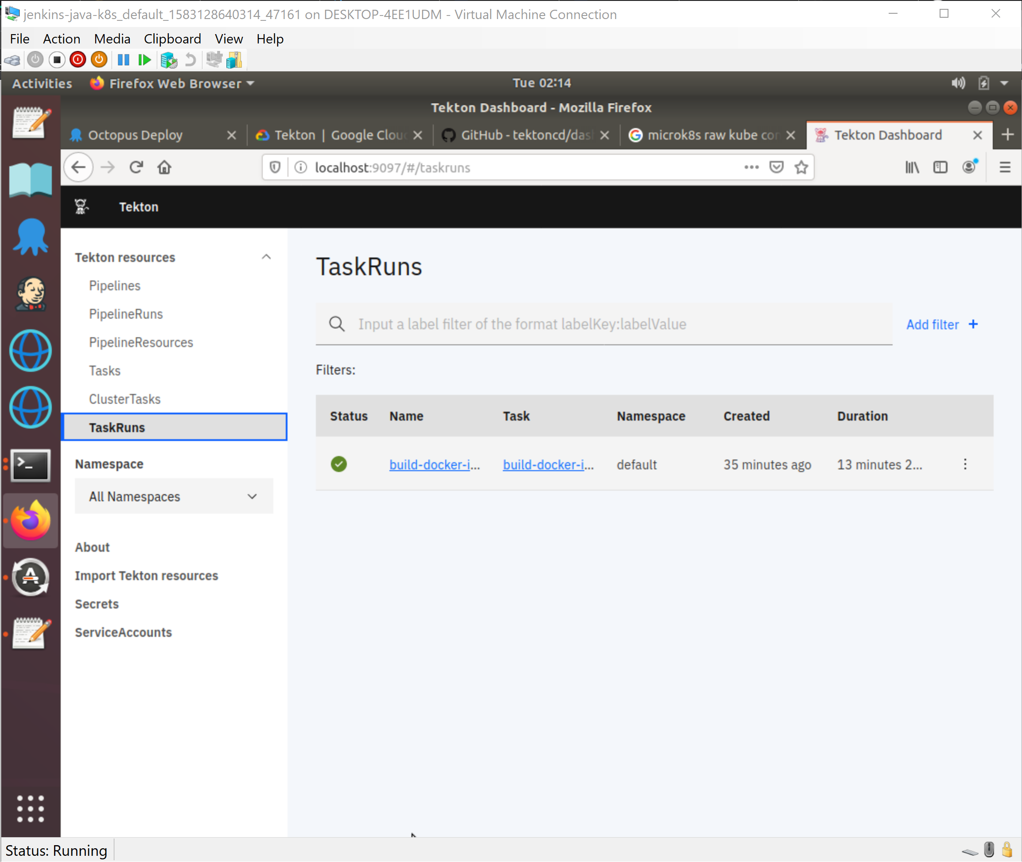Open the Clipboard menu

(172, 39)
